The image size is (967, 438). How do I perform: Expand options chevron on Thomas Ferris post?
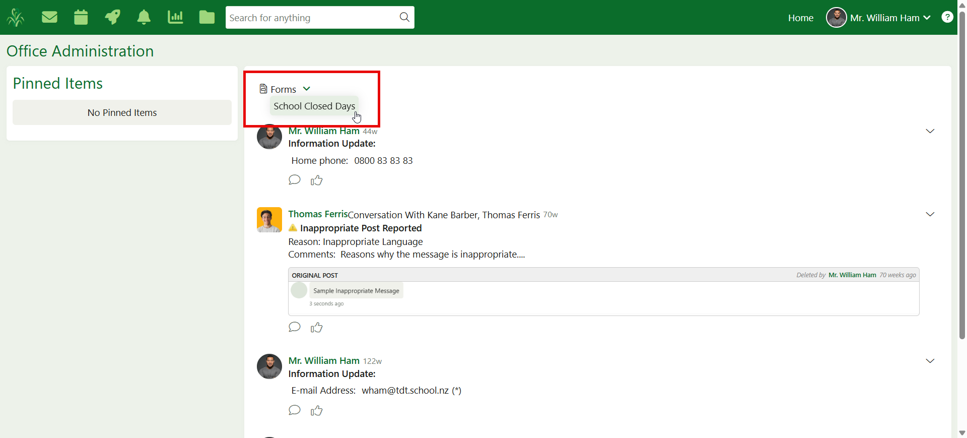930,214
